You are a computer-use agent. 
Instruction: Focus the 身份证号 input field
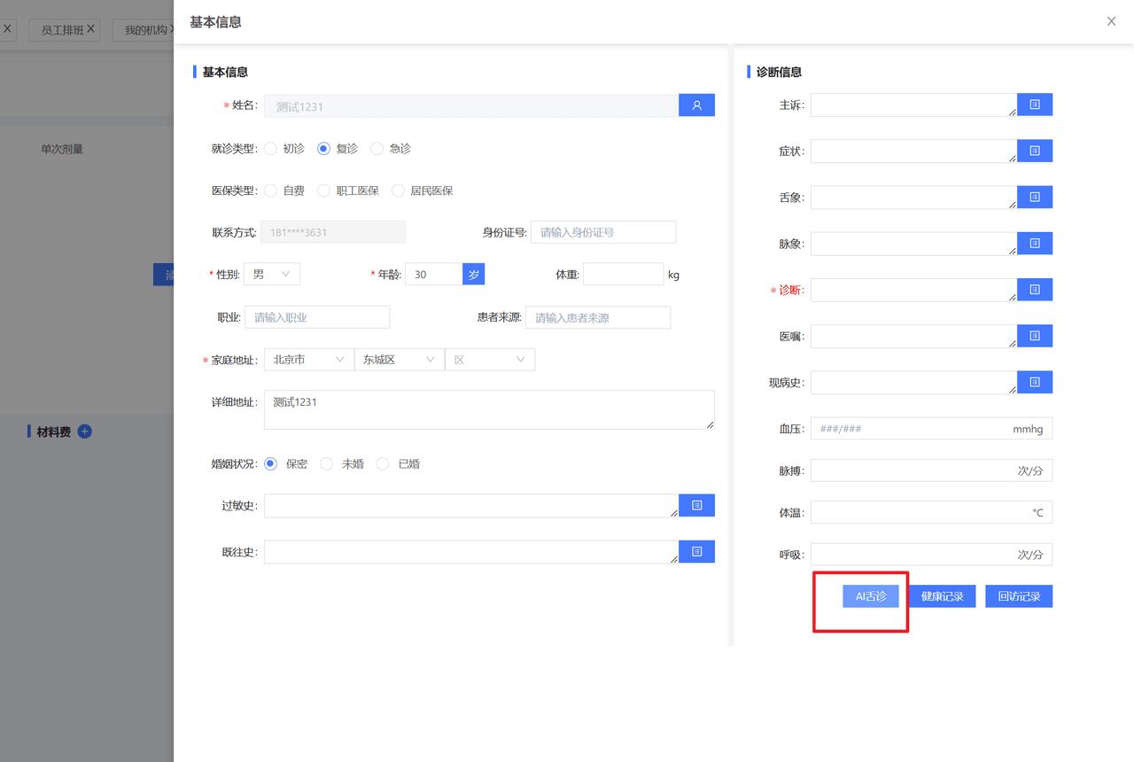click(603, 232)
